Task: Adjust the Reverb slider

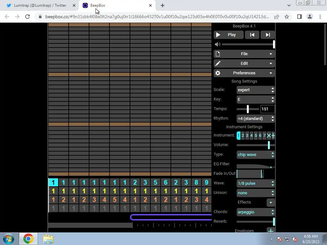Action: pos(256,222)
